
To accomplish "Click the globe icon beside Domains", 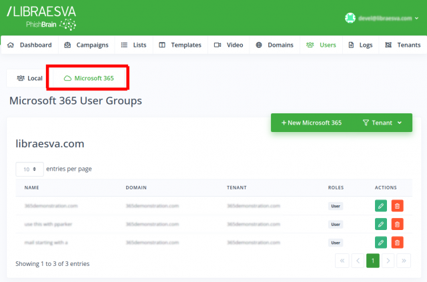I will [x=259, y=45].
